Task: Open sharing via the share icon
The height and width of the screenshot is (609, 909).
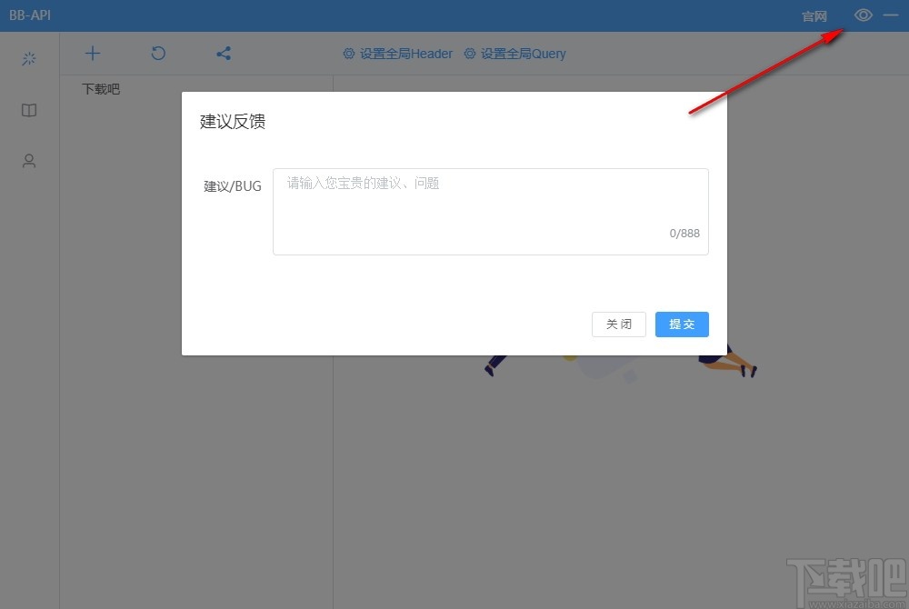Action: (224, 54)
